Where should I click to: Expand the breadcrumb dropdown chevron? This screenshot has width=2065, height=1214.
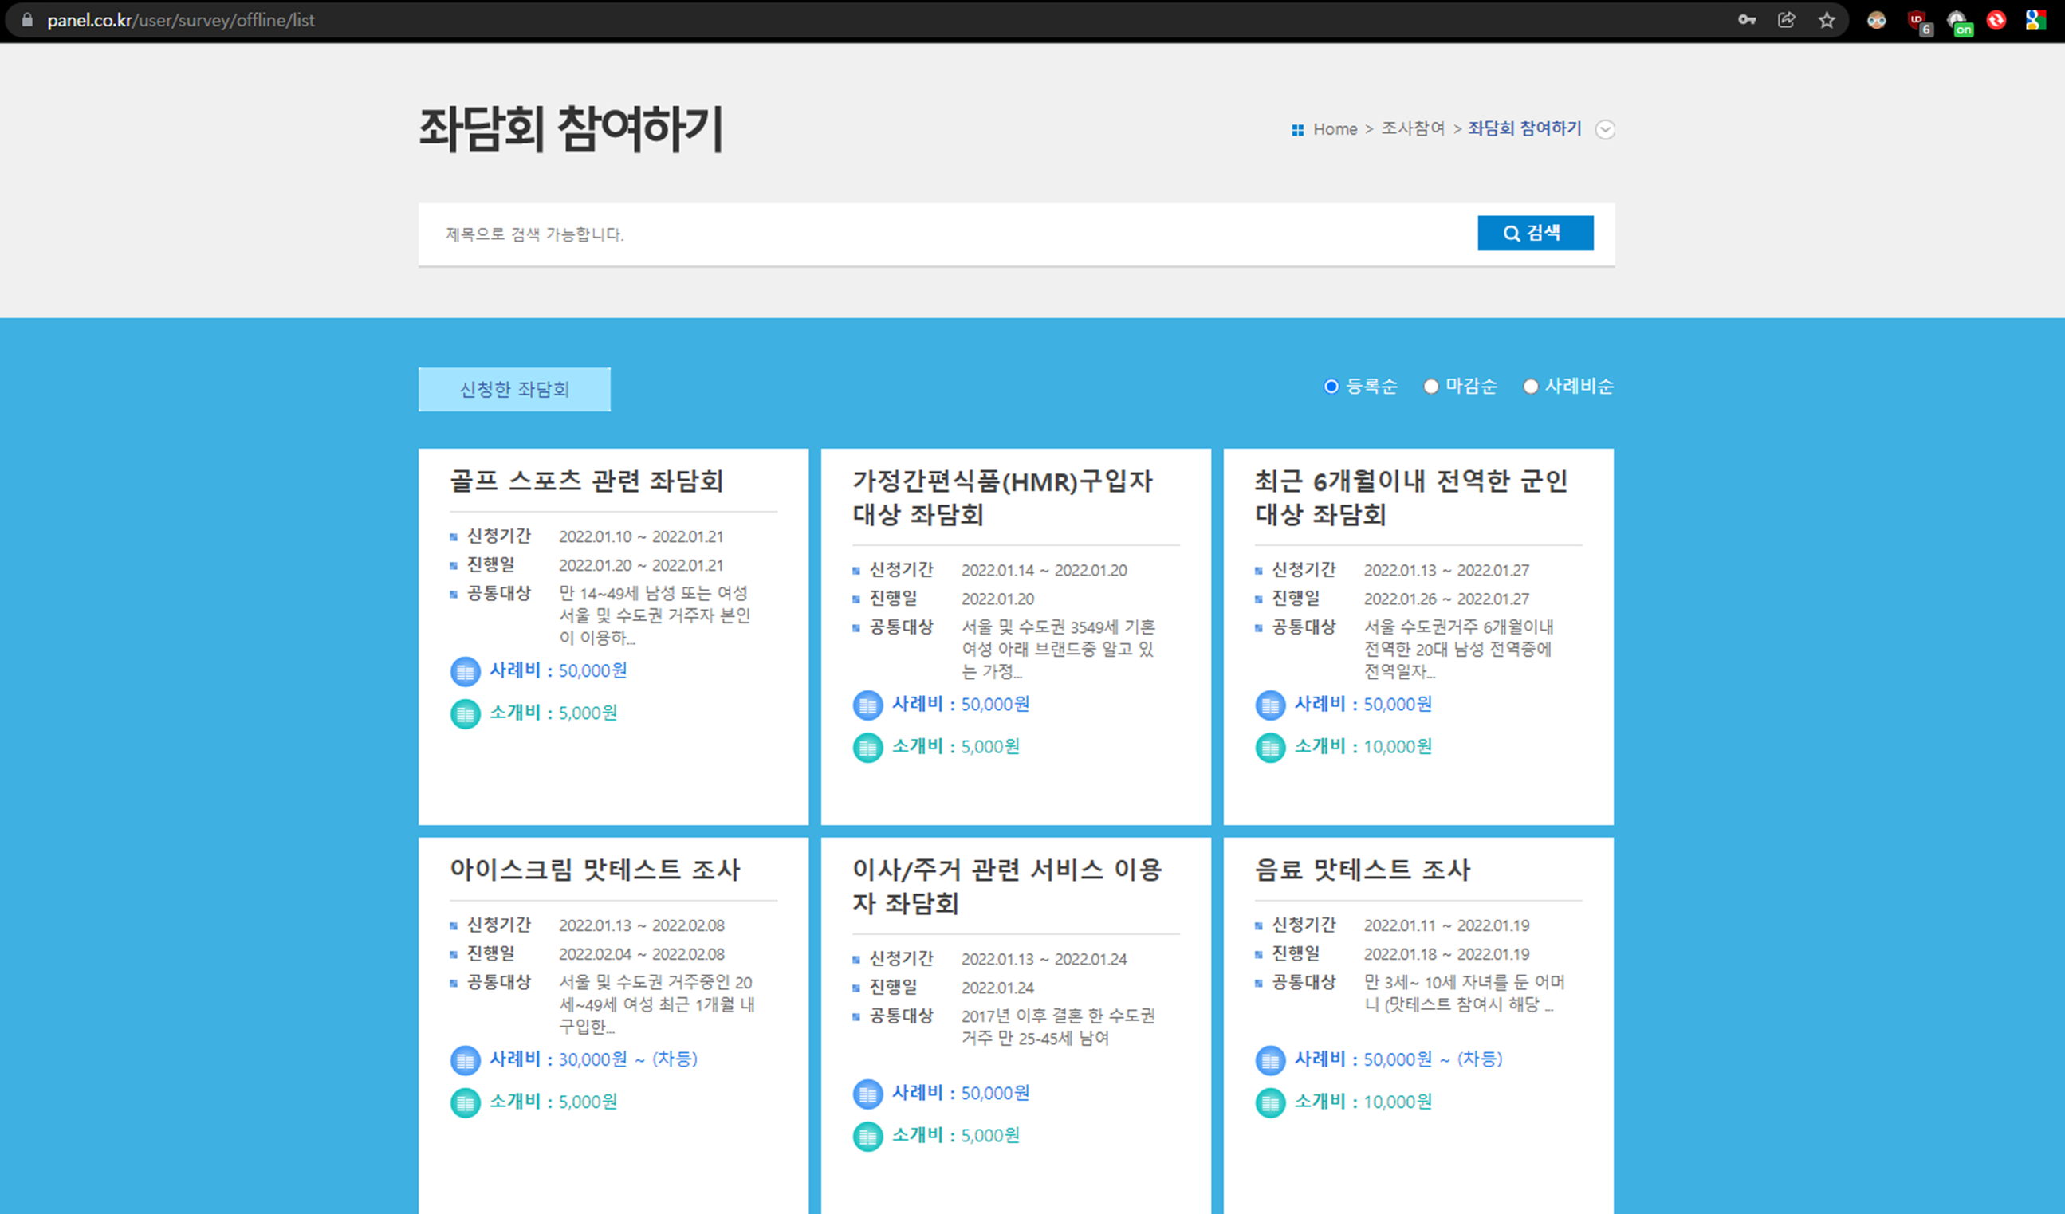[x=1604, y=129]
